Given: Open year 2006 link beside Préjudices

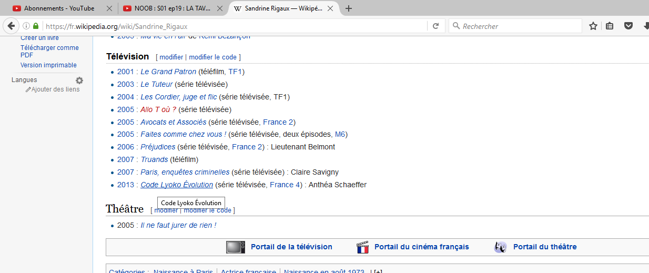Looking at the screenshot, I should click(x=126, y=147).
